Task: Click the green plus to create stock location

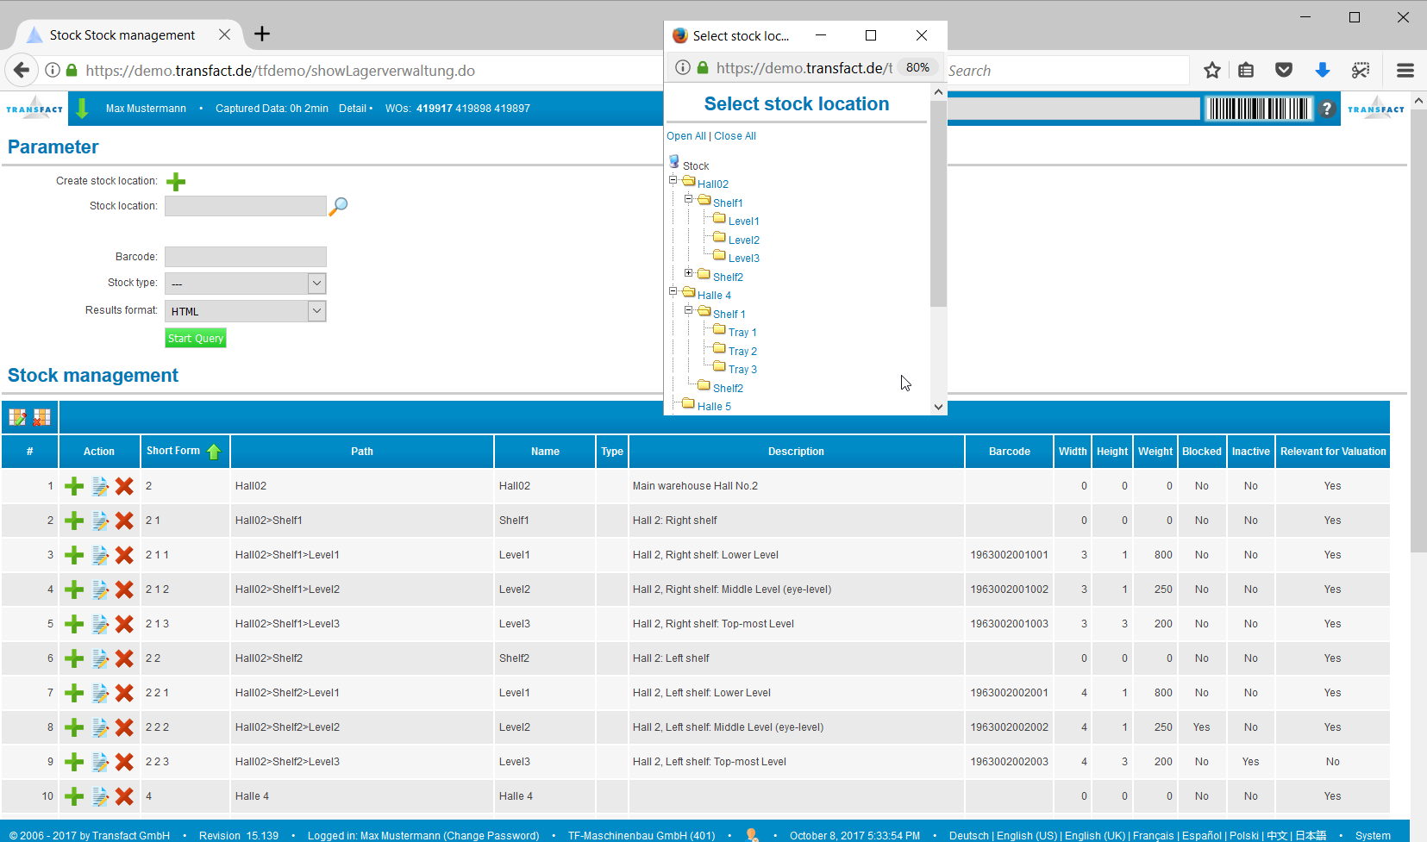Action: pos(176,182)
